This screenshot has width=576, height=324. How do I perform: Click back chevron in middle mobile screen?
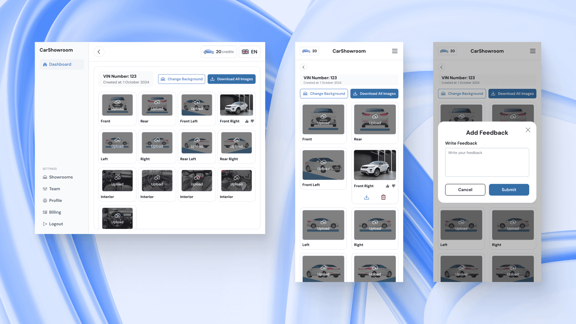[303, 67]
